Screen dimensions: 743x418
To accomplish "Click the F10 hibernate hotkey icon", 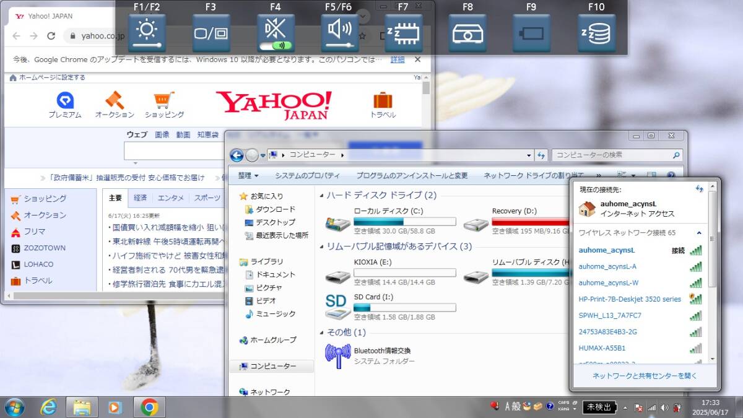I will pyautogui.click(x=597, y=33).
